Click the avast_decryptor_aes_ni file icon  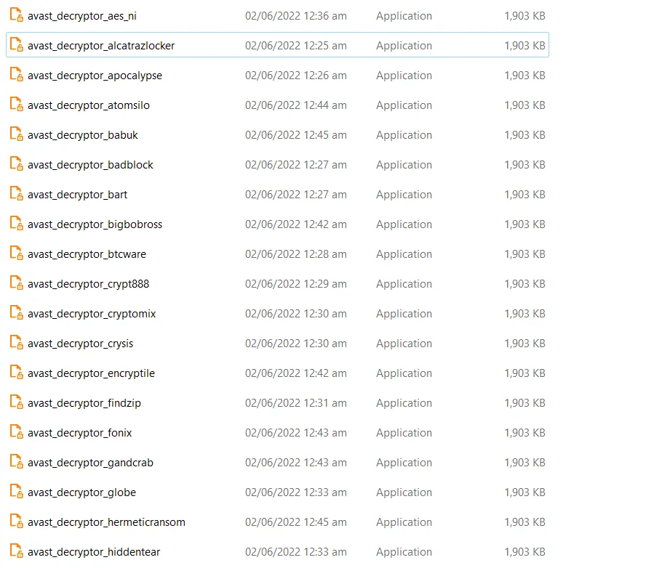[17, 15]
